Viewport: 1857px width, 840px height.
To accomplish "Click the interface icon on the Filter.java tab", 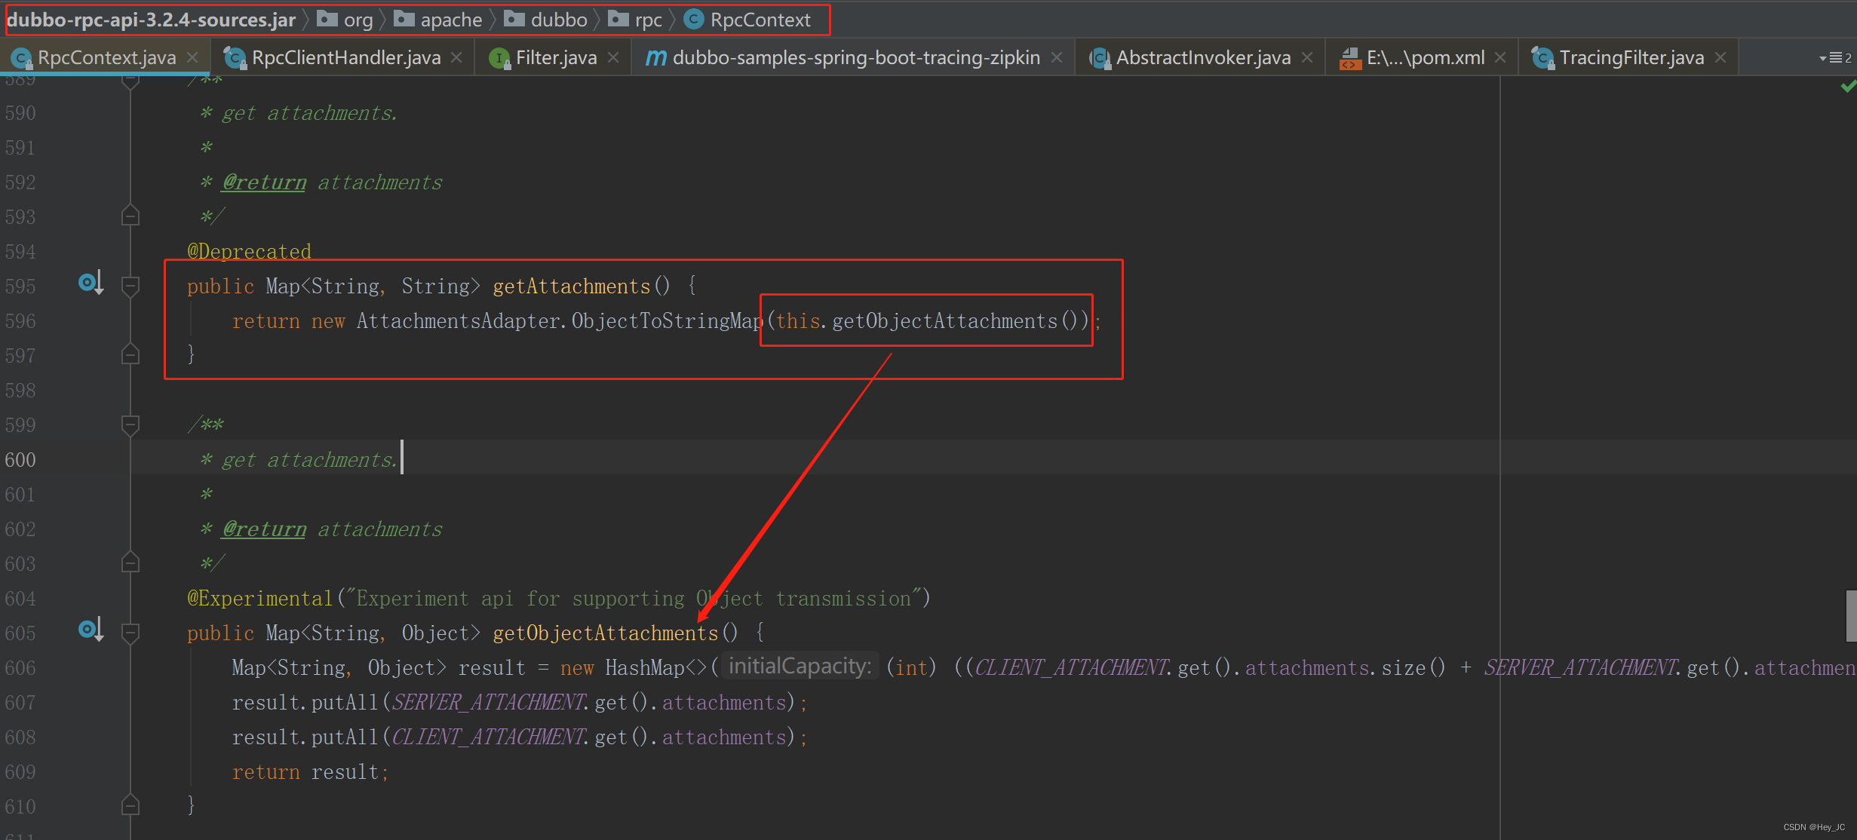I will (499, 58).
